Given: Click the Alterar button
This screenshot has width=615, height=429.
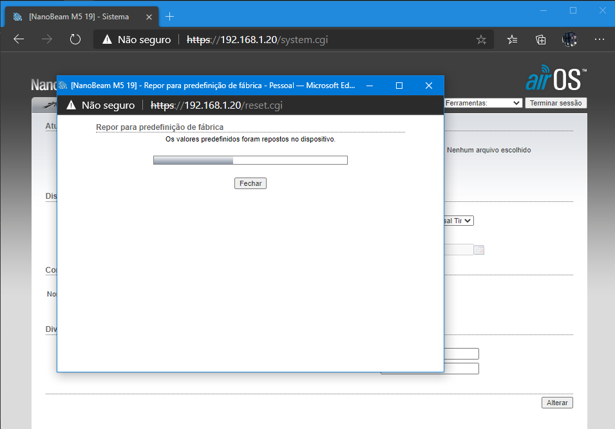Looking at the screenshot, I should (x=557, y=403).
